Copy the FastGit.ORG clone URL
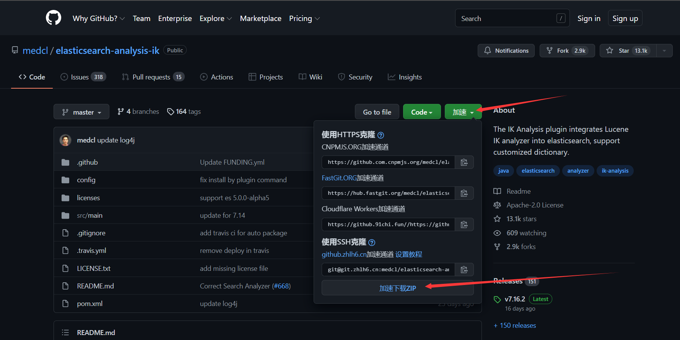The image size is (680, 340). 464,193
